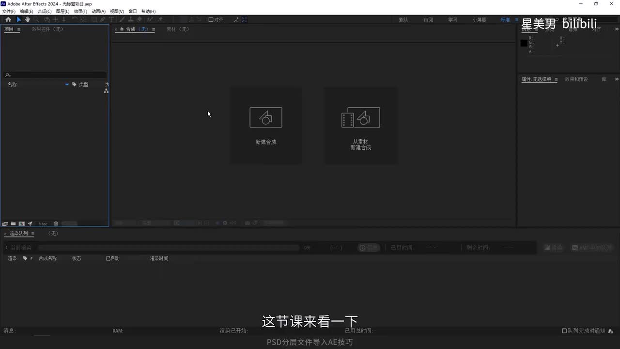Click the Home icon in toolbar
Image resolution: width=620 pixels, height=349 pixels.
coord(8,19)
